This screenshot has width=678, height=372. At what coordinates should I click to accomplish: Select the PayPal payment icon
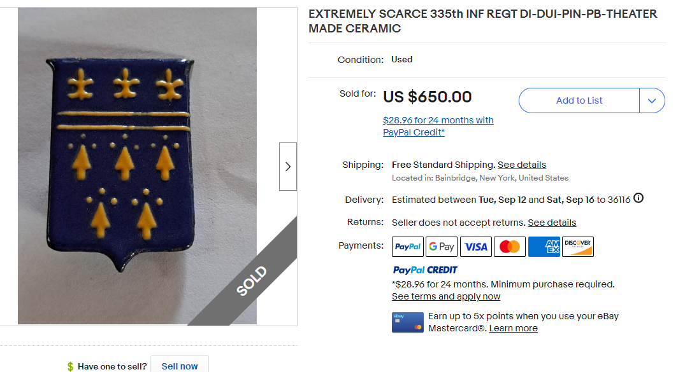407,247
